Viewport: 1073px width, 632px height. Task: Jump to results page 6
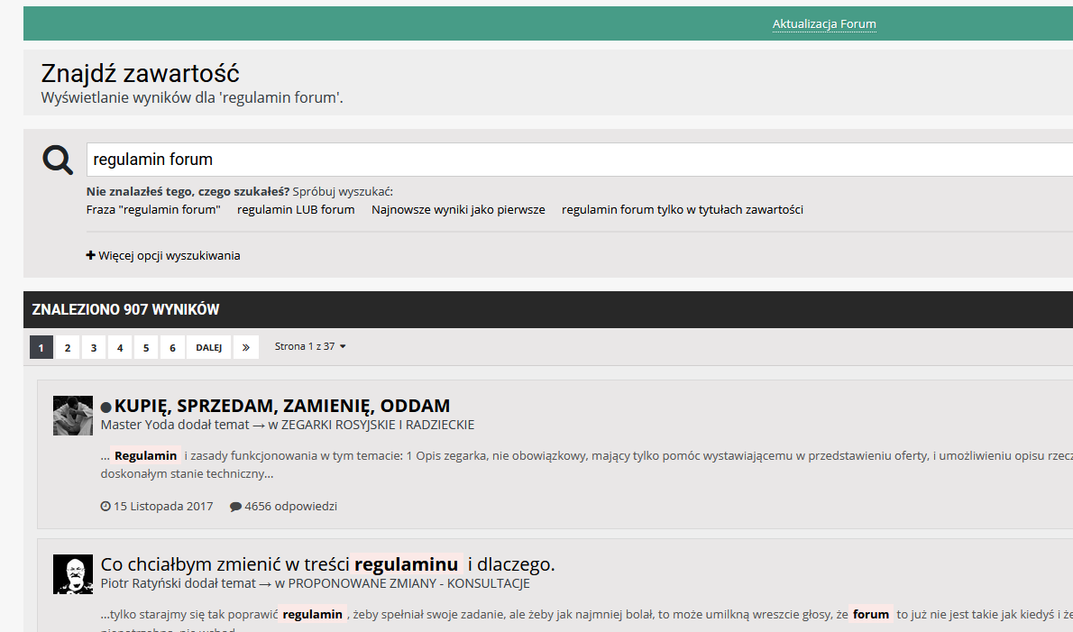[172, 347]
